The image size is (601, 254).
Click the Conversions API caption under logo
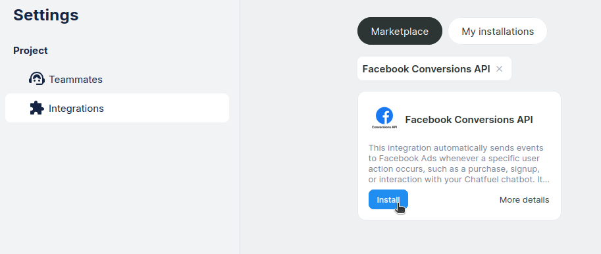(384, 127)
